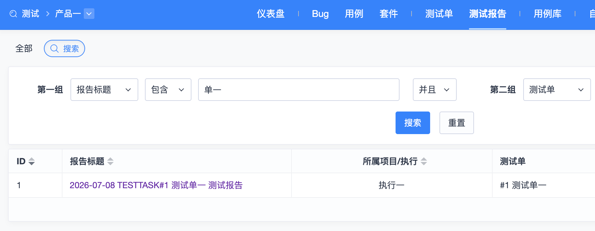Open the 2026-07-08 TESTTASK#1 测试报告 link
The height and width of the screenshot is (231, 595).
156,185
